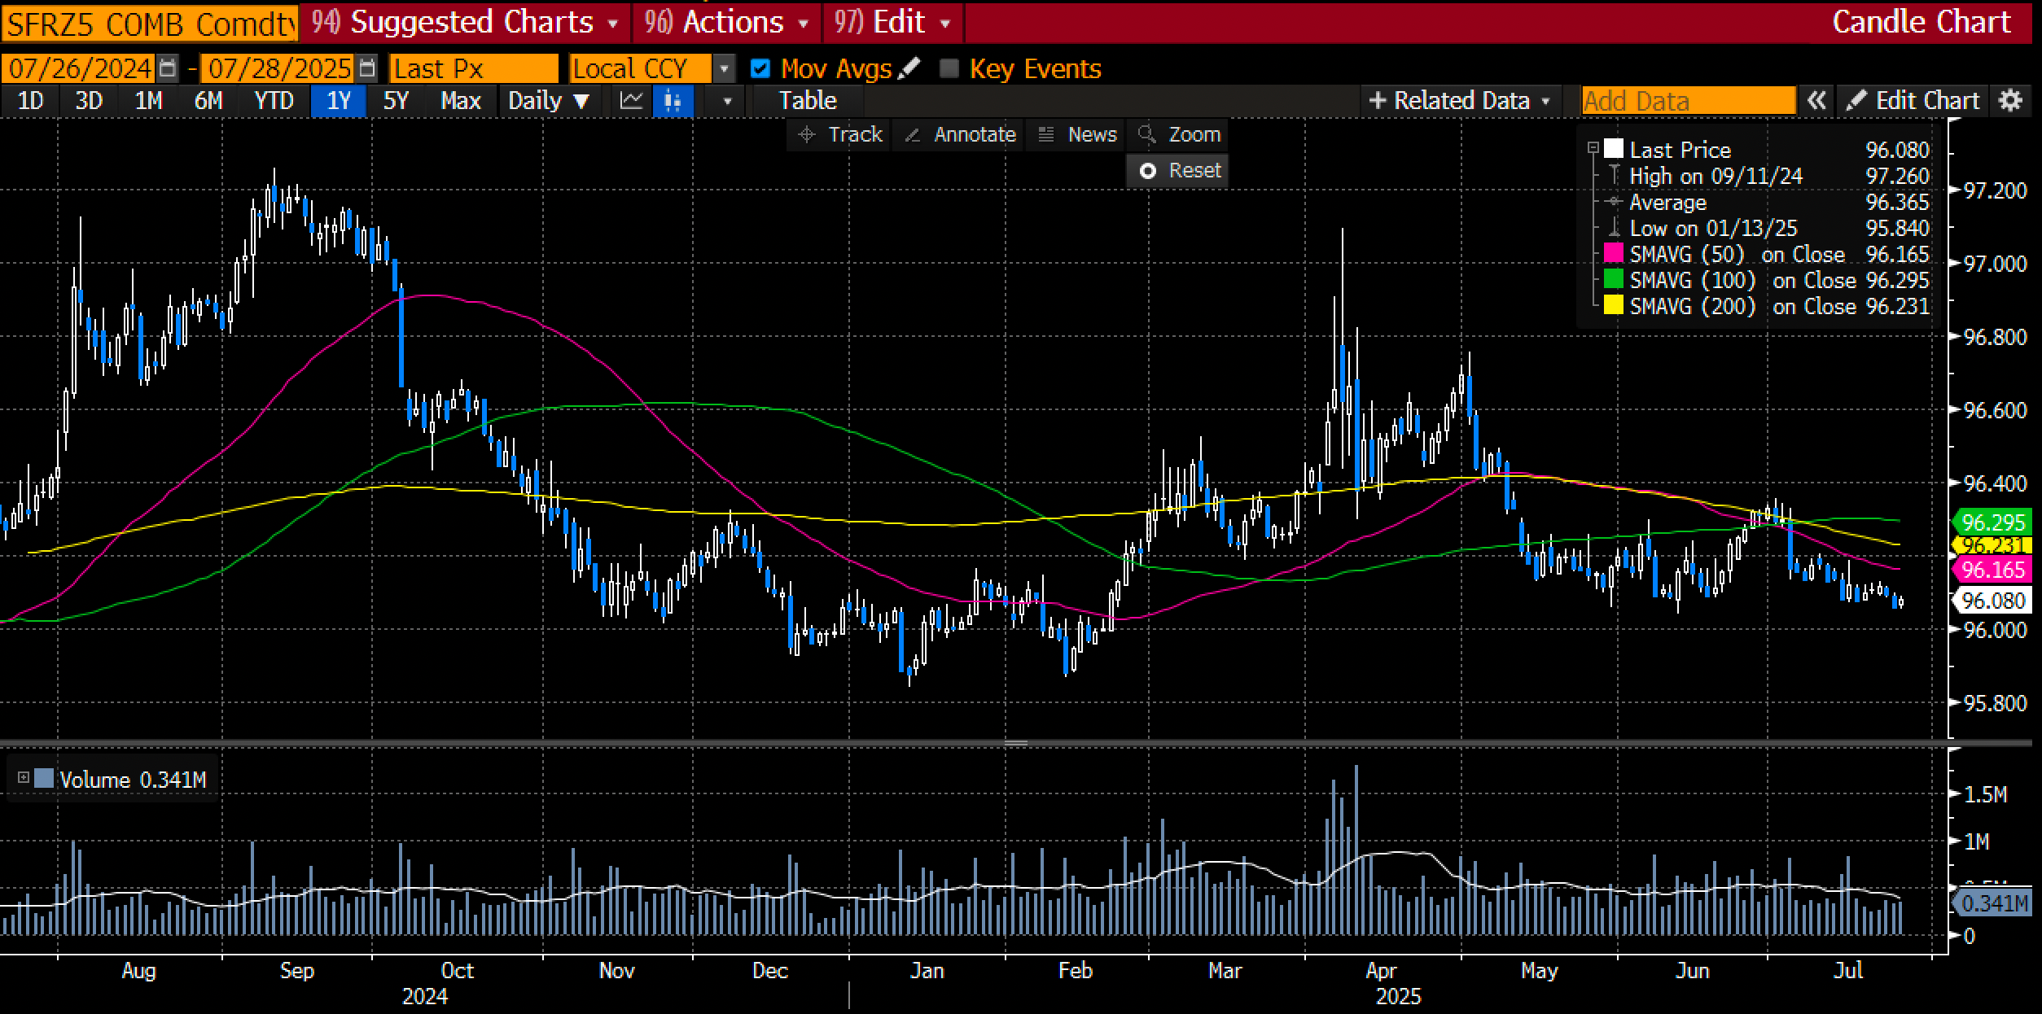Collapse the side panel with the double chevron
Image resolution: width=2042 pixels, height=1014 pixels.
click(x=1816, y=101)
